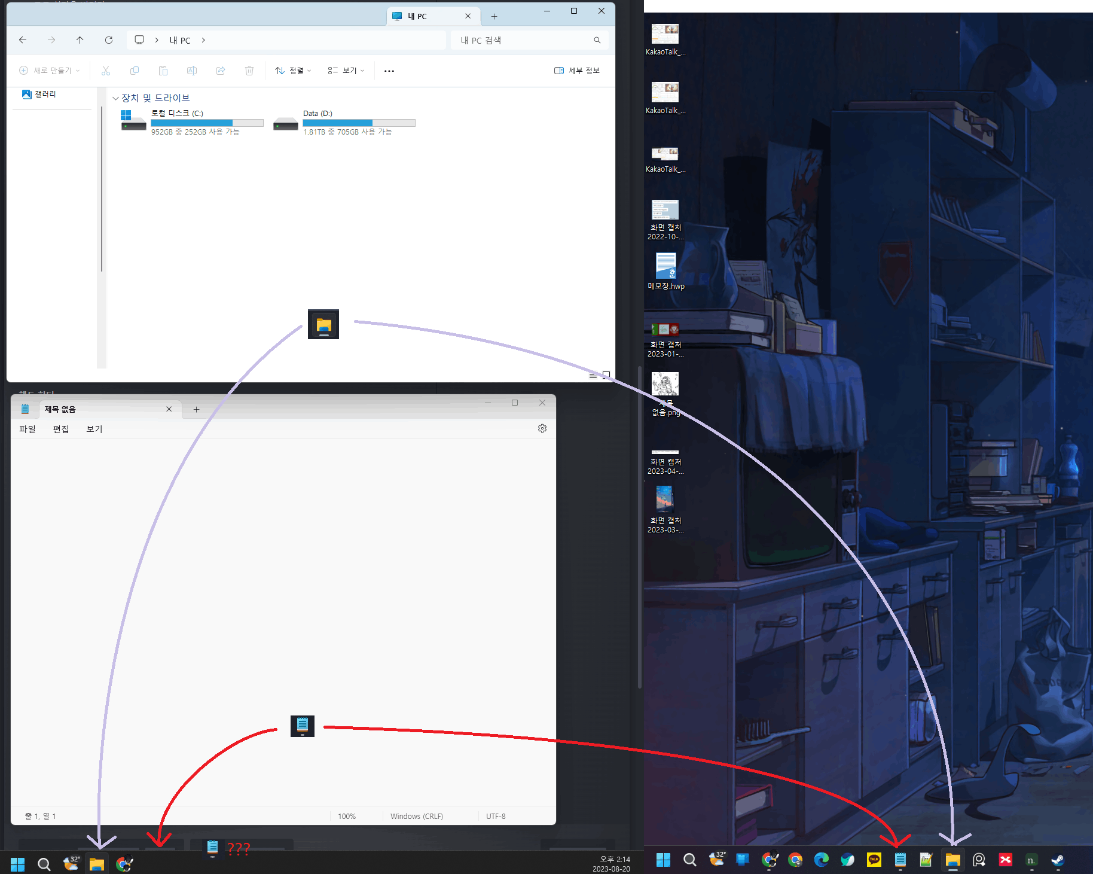Open the 파일 menu in Notepad

pyautogui.click(x=28, y=429)
